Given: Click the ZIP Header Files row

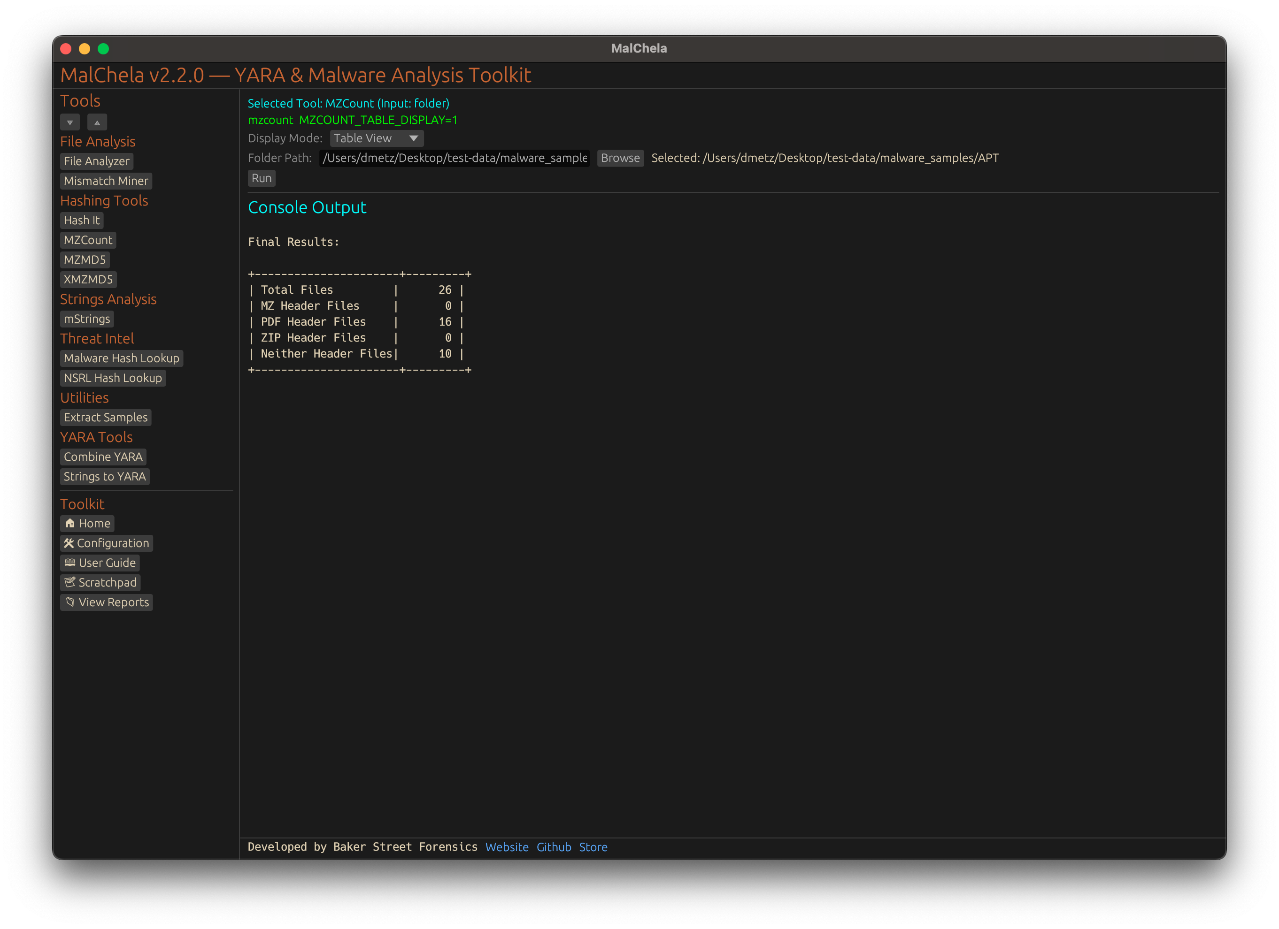Looking at the screenshot, I should (x=356, y=337).
